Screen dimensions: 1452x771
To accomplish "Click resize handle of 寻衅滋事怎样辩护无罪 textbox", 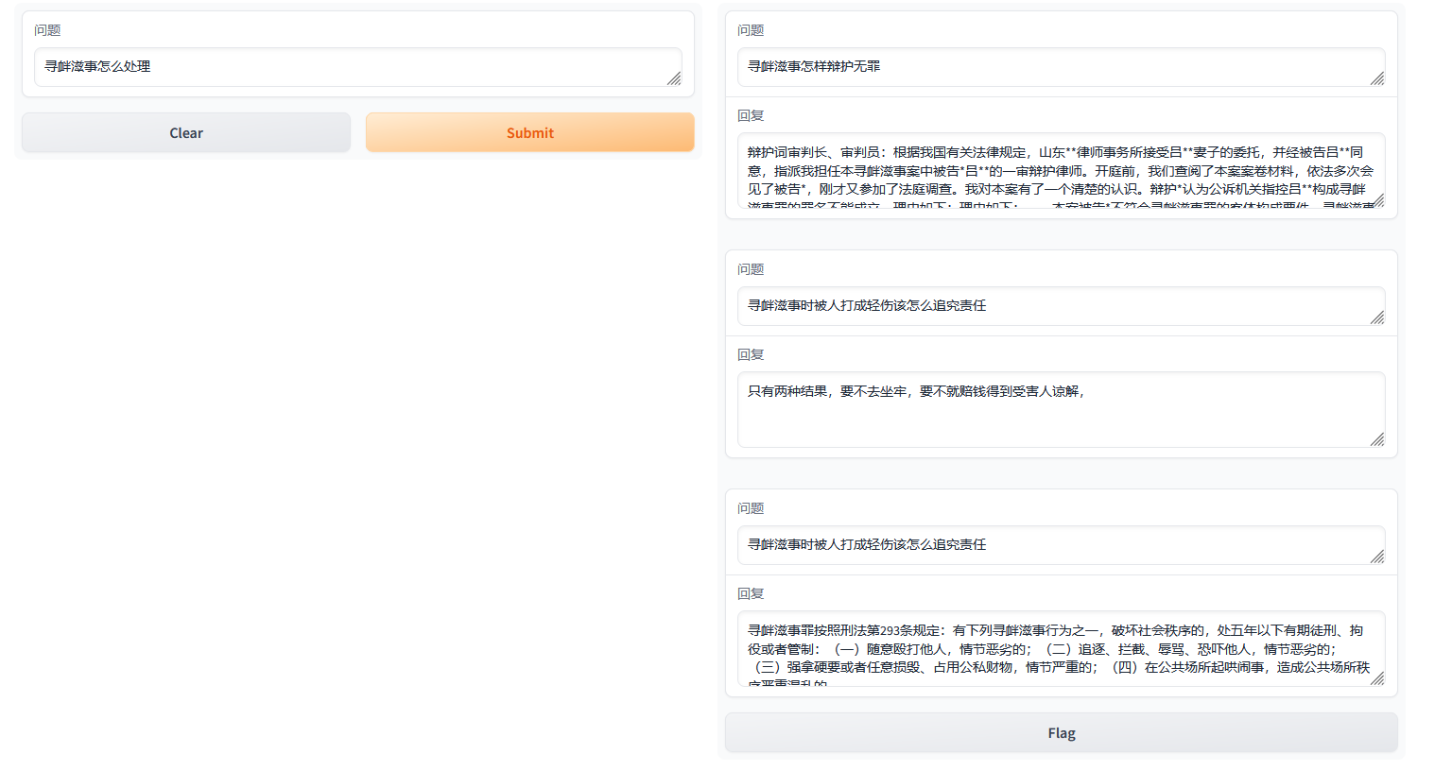I will 1377,78.
